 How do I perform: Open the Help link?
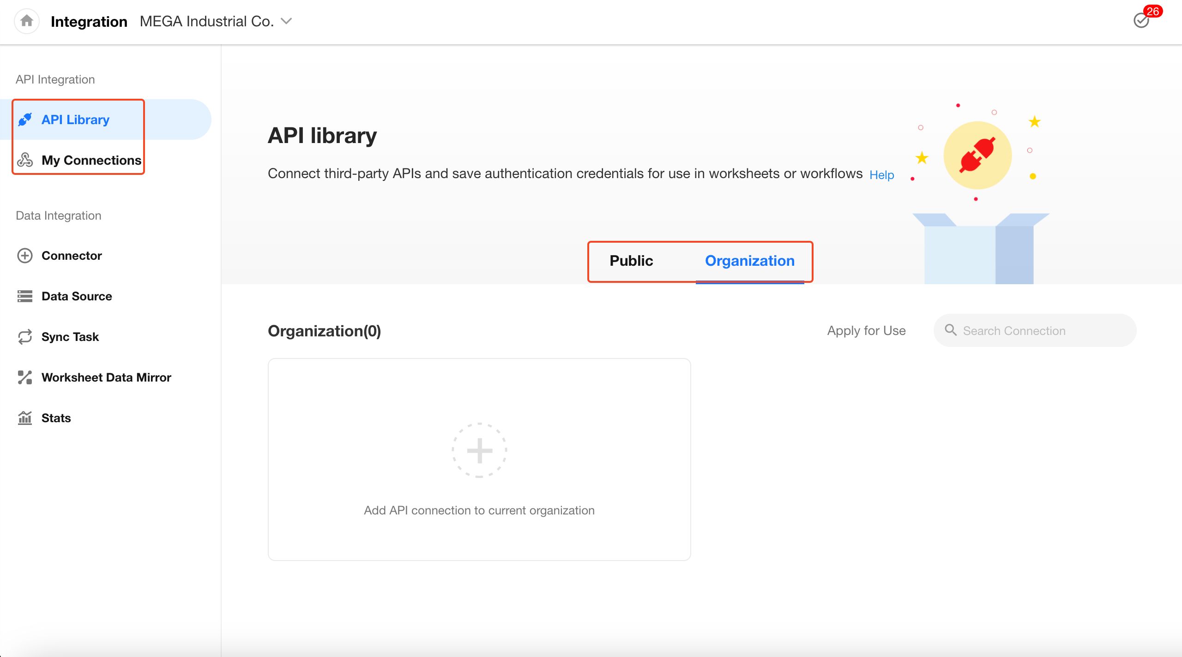pyautogui.click(x=881, y=175)
